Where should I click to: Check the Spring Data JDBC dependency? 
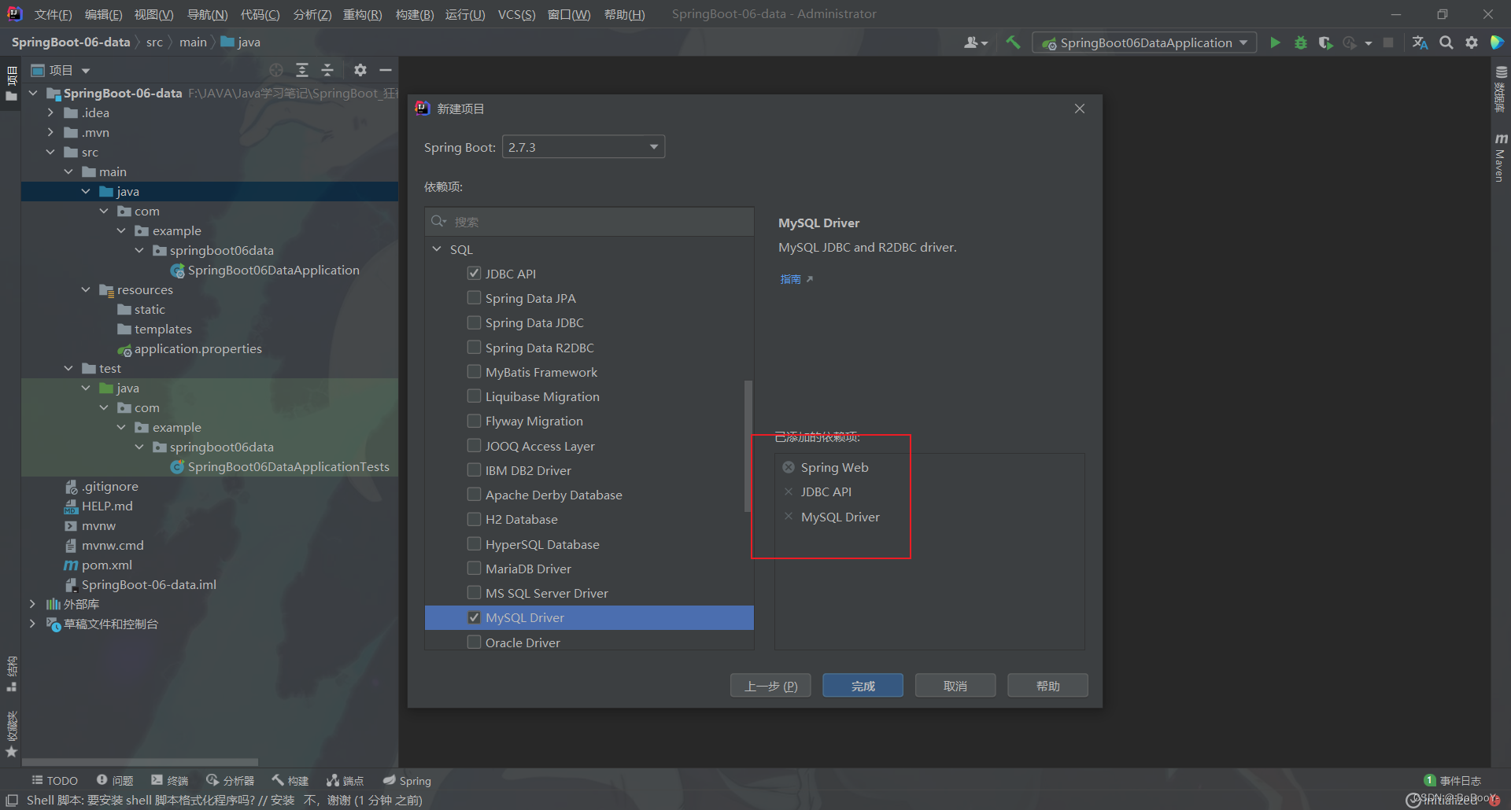[474, 322]
